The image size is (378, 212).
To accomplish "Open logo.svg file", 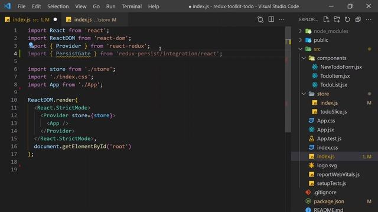I will point(327,165).
